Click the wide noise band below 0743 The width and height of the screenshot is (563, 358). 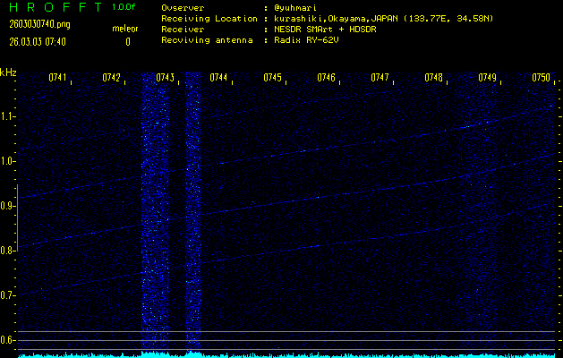(x=155, y=215)
